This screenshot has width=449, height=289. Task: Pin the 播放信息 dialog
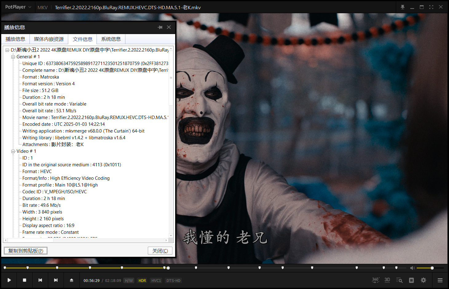160,27
